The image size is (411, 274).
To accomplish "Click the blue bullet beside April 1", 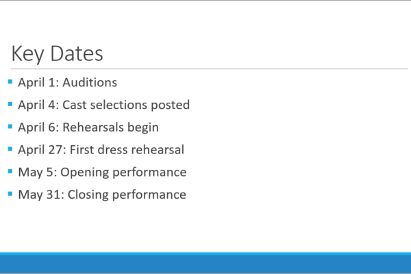I will point(10,82).
